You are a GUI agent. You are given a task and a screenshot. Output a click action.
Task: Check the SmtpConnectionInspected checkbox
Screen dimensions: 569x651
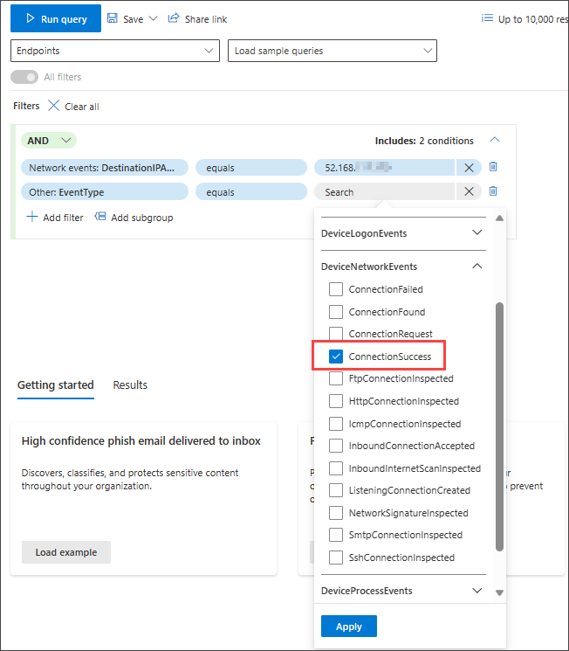point(335,535)
